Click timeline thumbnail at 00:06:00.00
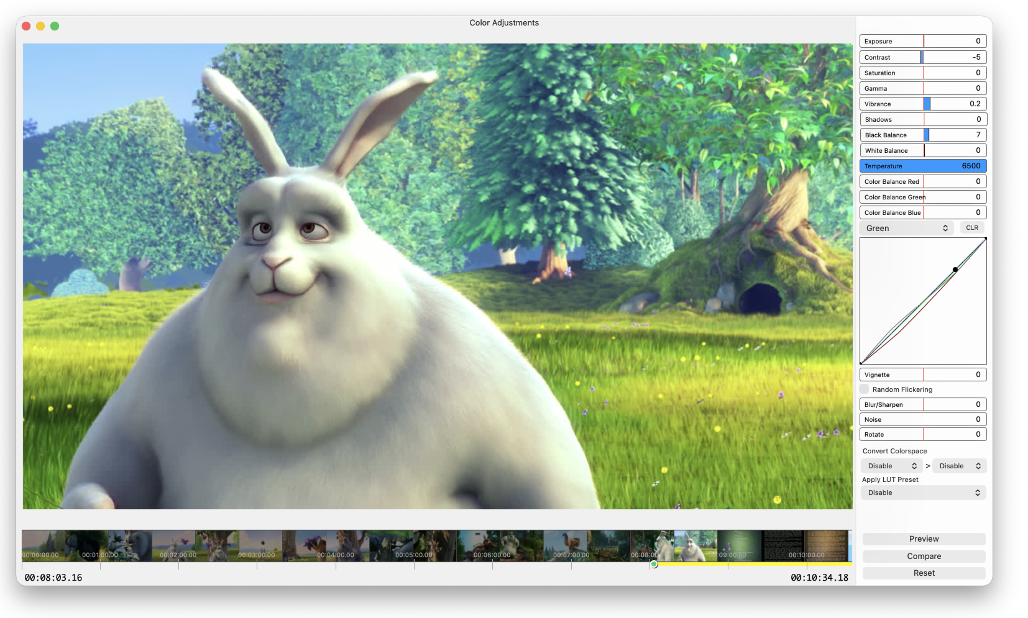The image size is (1028, 618). 479,546
